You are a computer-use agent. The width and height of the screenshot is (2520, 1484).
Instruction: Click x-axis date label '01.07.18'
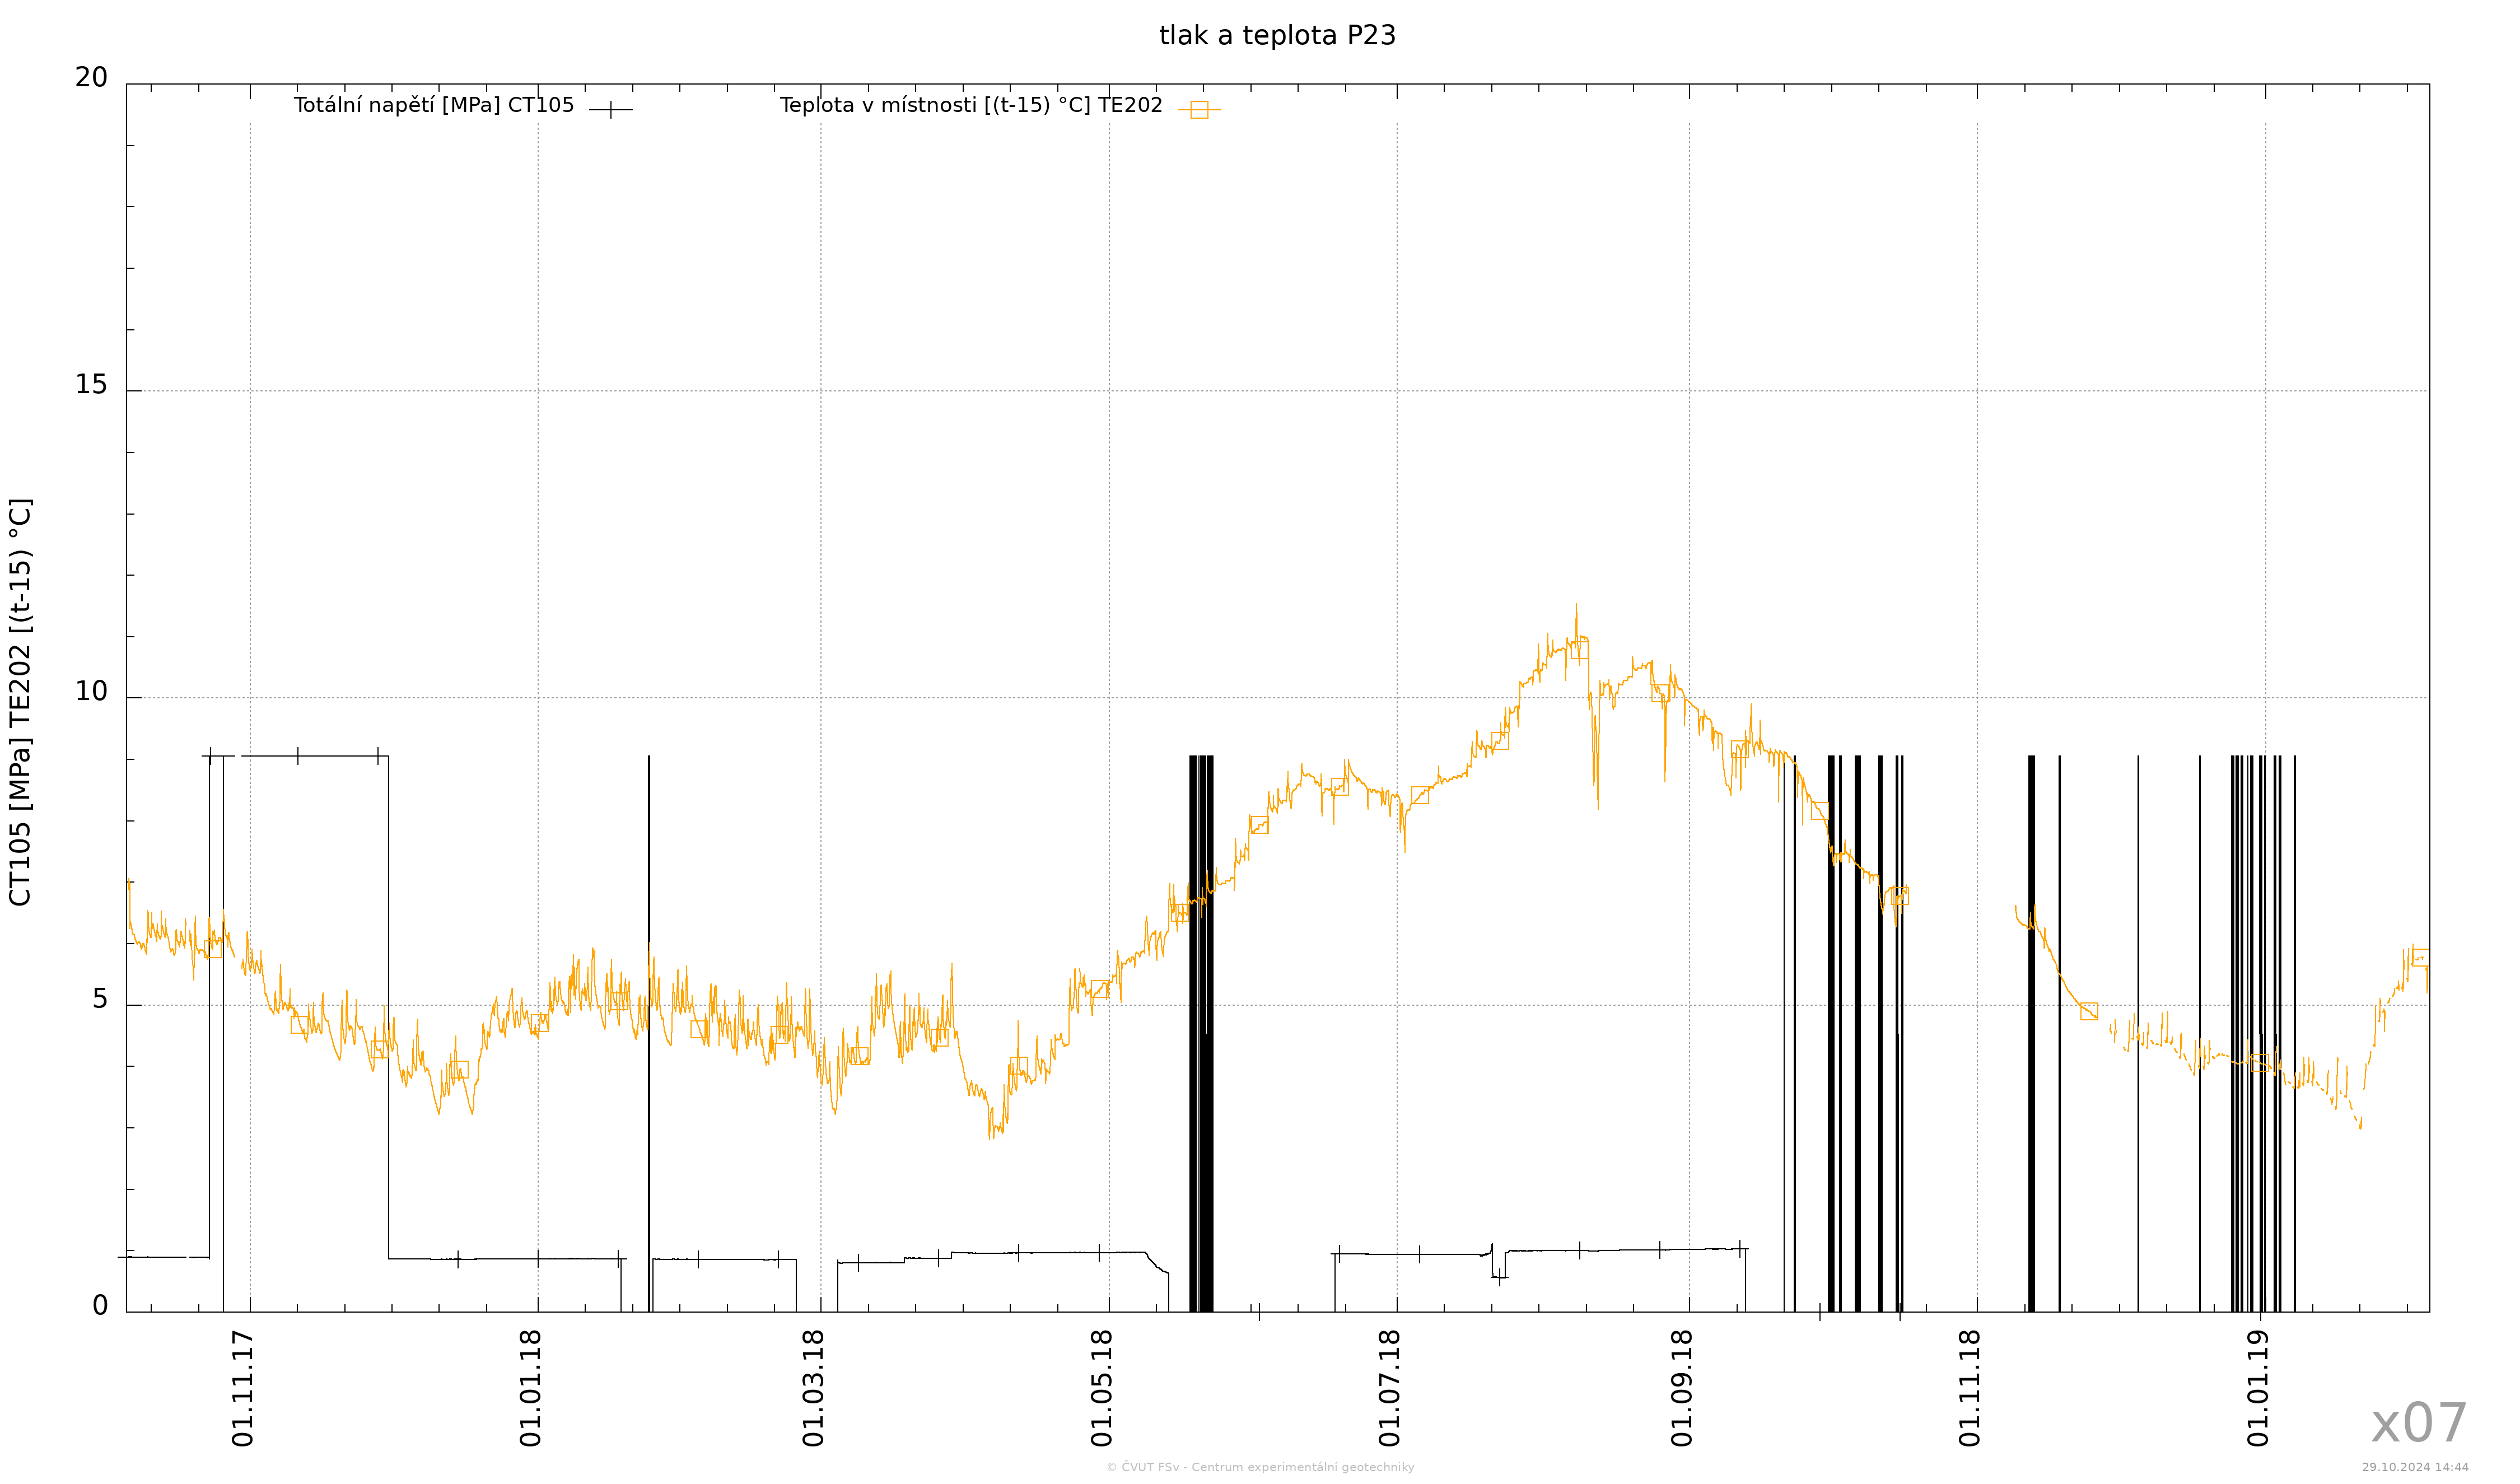click(1390, 1388)
